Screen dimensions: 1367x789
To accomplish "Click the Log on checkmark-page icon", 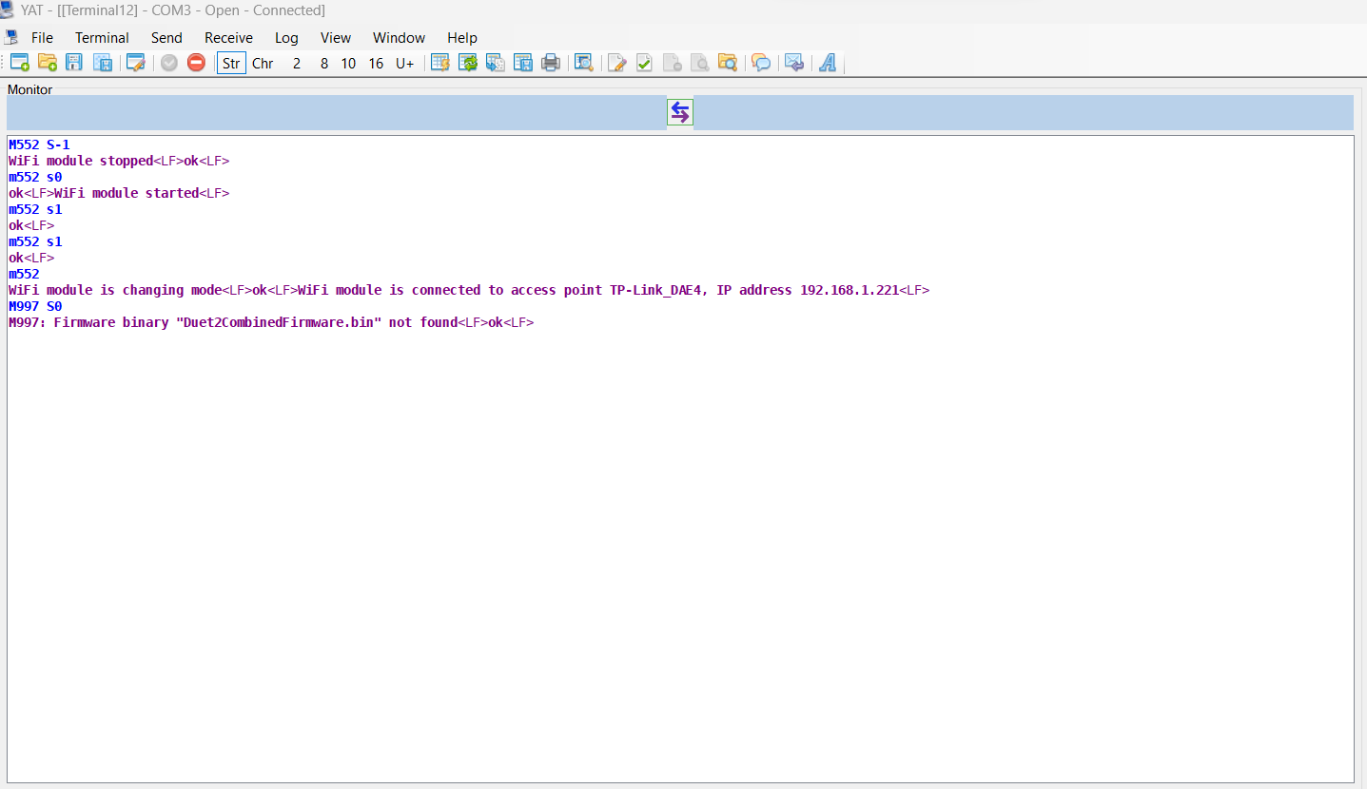I will tap(644, 63).
